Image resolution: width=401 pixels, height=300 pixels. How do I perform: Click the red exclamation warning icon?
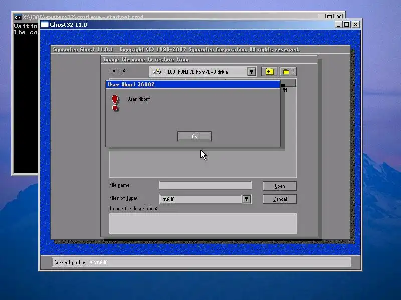115,103
